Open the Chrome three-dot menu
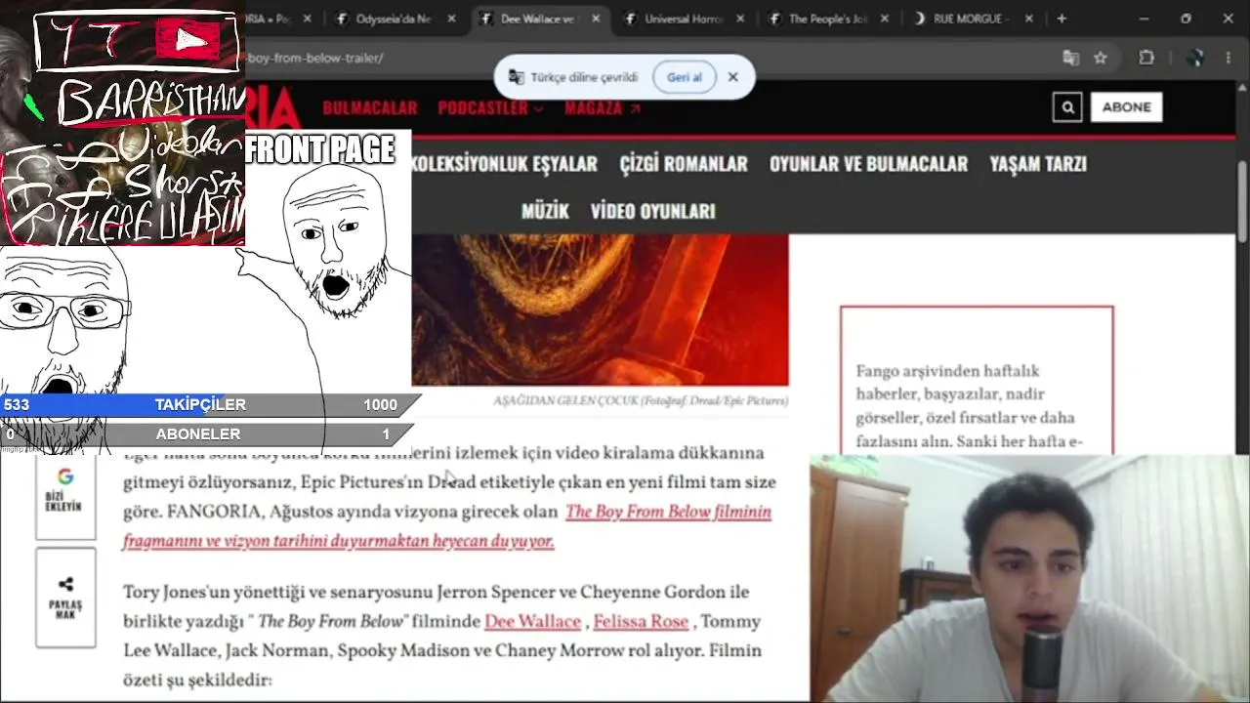1250x703 pixels. pyautogui.click(x=1228, y=58)
